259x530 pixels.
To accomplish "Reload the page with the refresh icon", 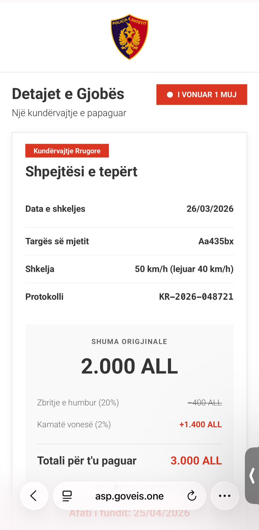I will click(x=192, y=496).
